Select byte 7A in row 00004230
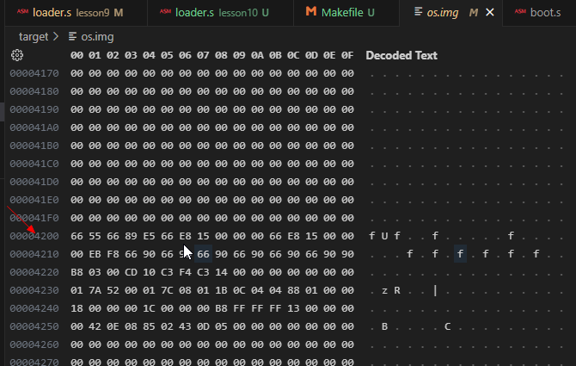The width and height of the screenshot is (576, 366). click(x=95, y=290)
